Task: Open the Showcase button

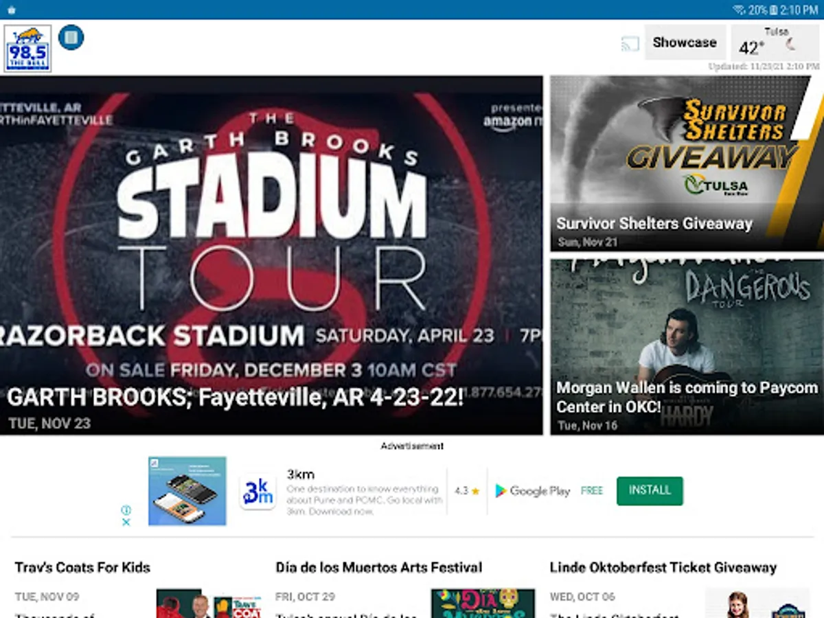Action: [x=685, y=43]
